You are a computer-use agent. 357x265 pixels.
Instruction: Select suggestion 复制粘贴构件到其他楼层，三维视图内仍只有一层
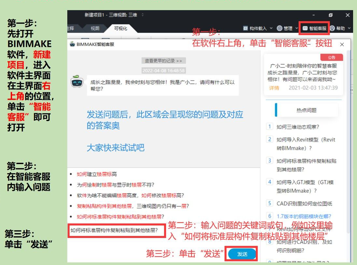pos(133,206)
